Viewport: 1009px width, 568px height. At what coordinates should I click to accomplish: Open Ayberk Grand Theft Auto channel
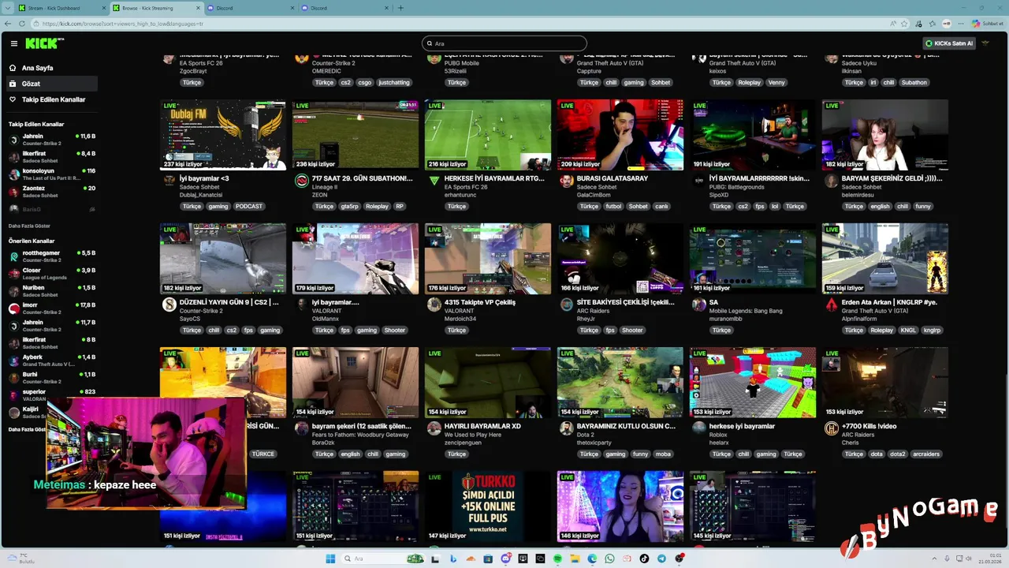click(52, 361)
